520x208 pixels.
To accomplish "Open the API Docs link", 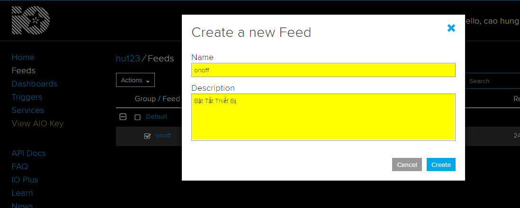I will pos(28,153).
